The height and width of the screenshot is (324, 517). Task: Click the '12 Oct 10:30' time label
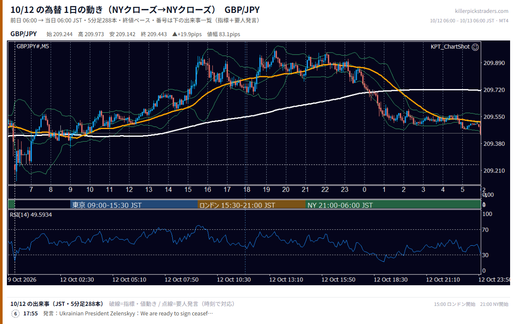234,280
